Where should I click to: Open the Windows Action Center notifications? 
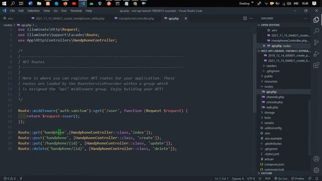click(314, 4)
